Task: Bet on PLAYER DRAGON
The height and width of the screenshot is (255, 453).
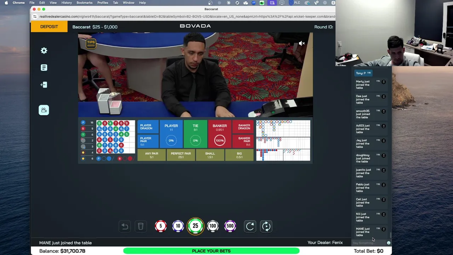Action: (x=148, y=127)
